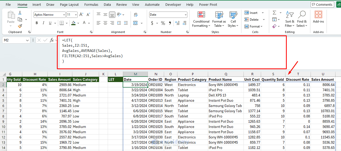Toggle Underline formatting

(50, 23)
